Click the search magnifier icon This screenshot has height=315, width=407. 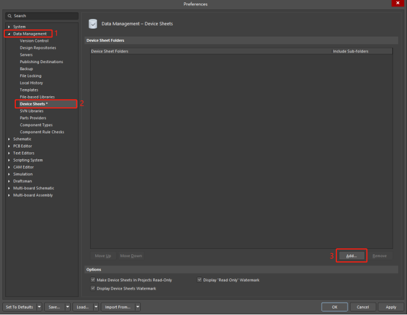9,16
